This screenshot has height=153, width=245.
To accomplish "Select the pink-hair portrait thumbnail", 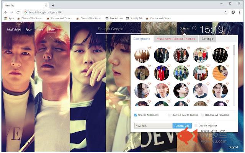I will click(162, 91).
